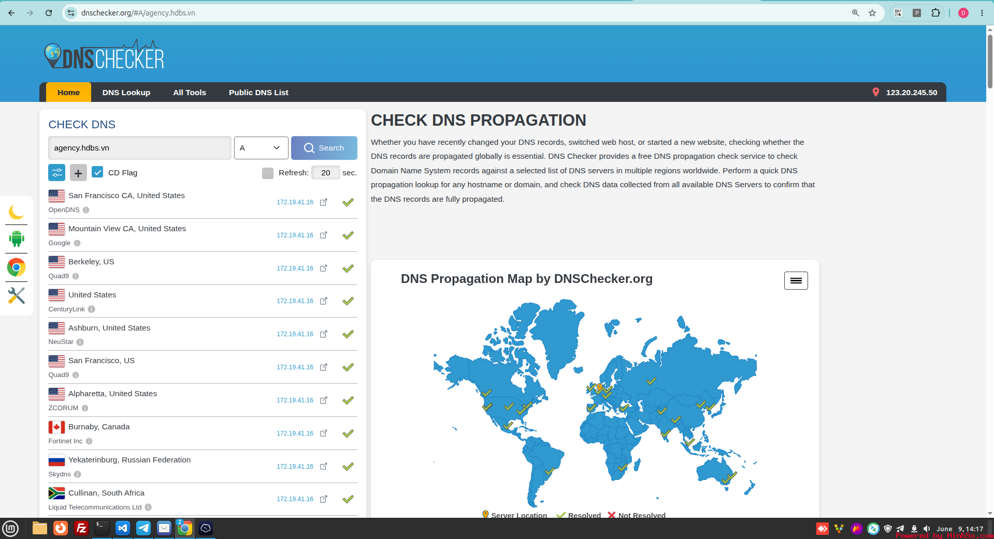The height and width of the screenshot is (539, 994).
Task: Click IP 172.19.41.16 for Alpharetta ZCORUM
Action: 295,400
